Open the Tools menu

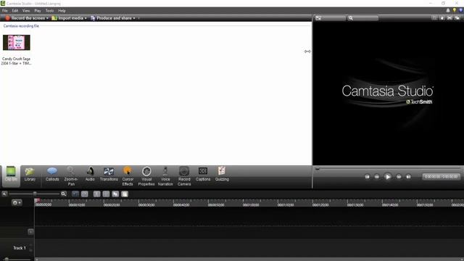tap(50, 11)
